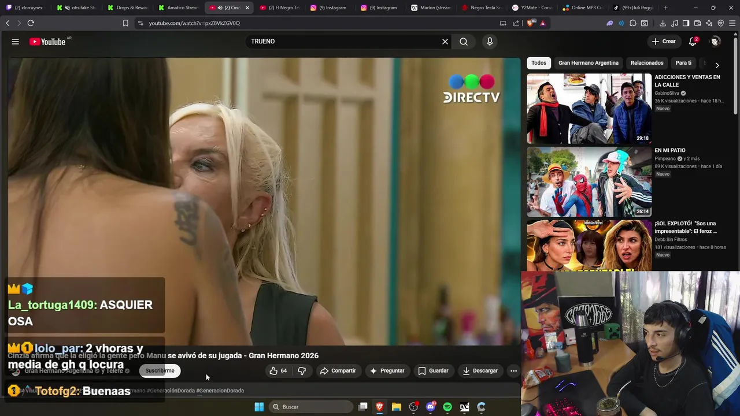
Task: Open browser downloads arrow icon
Action: point(663,23)
